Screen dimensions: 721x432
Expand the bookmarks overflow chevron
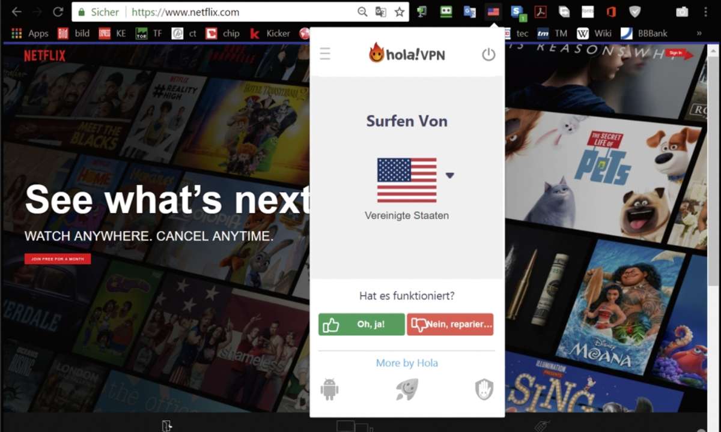pyautogui.click(x=699, y=34)
